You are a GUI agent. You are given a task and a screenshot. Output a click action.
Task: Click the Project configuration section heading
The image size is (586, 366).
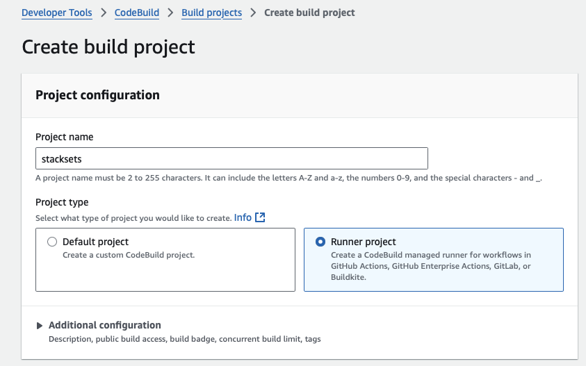(x=97, y=95)
